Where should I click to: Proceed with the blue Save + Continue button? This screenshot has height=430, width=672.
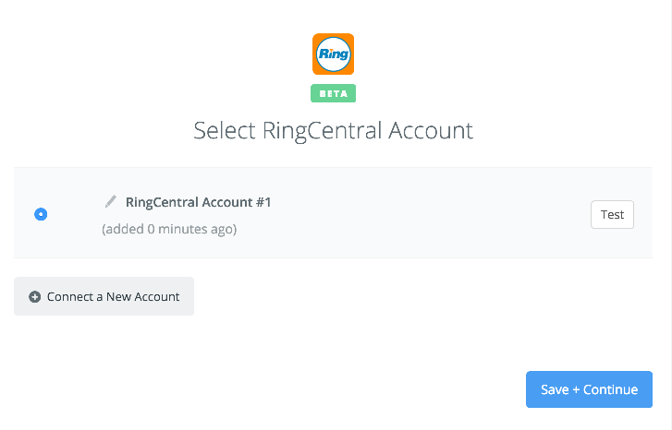coord(589,389)
